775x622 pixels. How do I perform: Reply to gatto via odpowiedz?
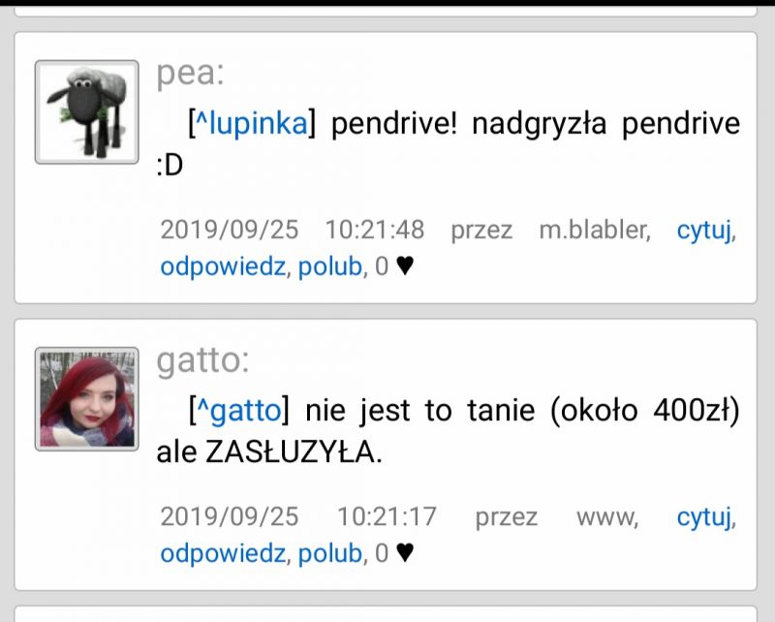(224, 553)
